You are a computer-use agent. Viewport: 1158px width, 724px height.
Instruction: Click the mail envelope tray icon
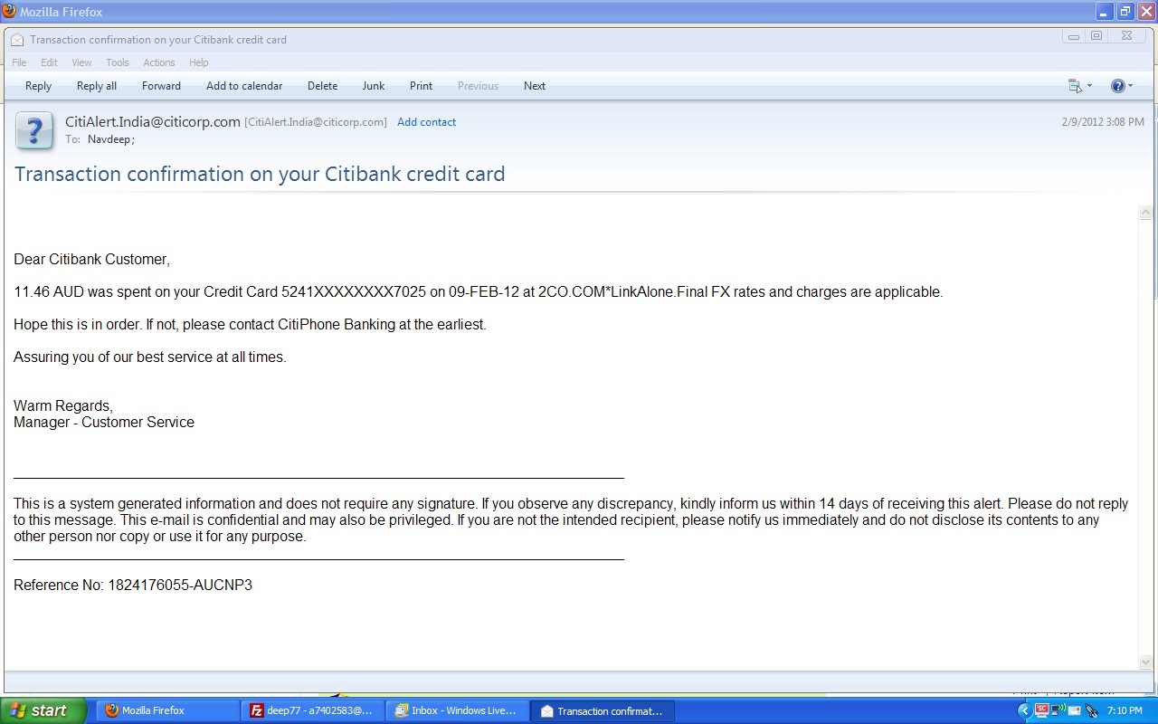pyautogui.click(x=1074, y=710)
